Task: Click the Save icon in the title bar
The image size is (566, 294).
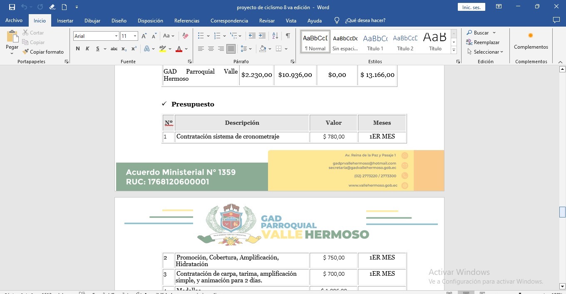Action: pyautogui.click(x=12, y=7)
